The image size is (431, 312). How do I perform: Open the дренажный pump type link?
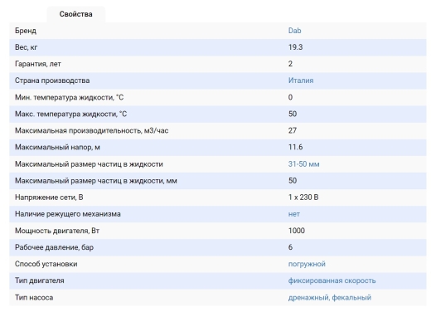click(x=308, y=298)
